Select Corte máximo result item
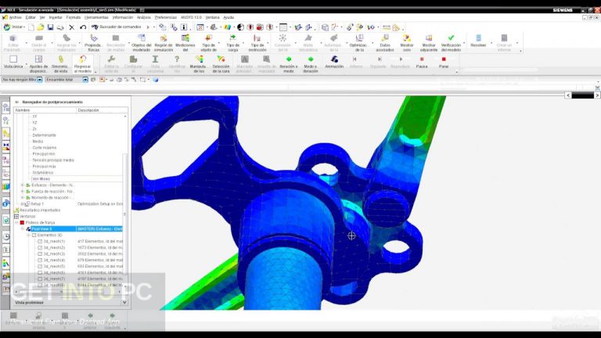601x338 pixels. click(45, 148)
